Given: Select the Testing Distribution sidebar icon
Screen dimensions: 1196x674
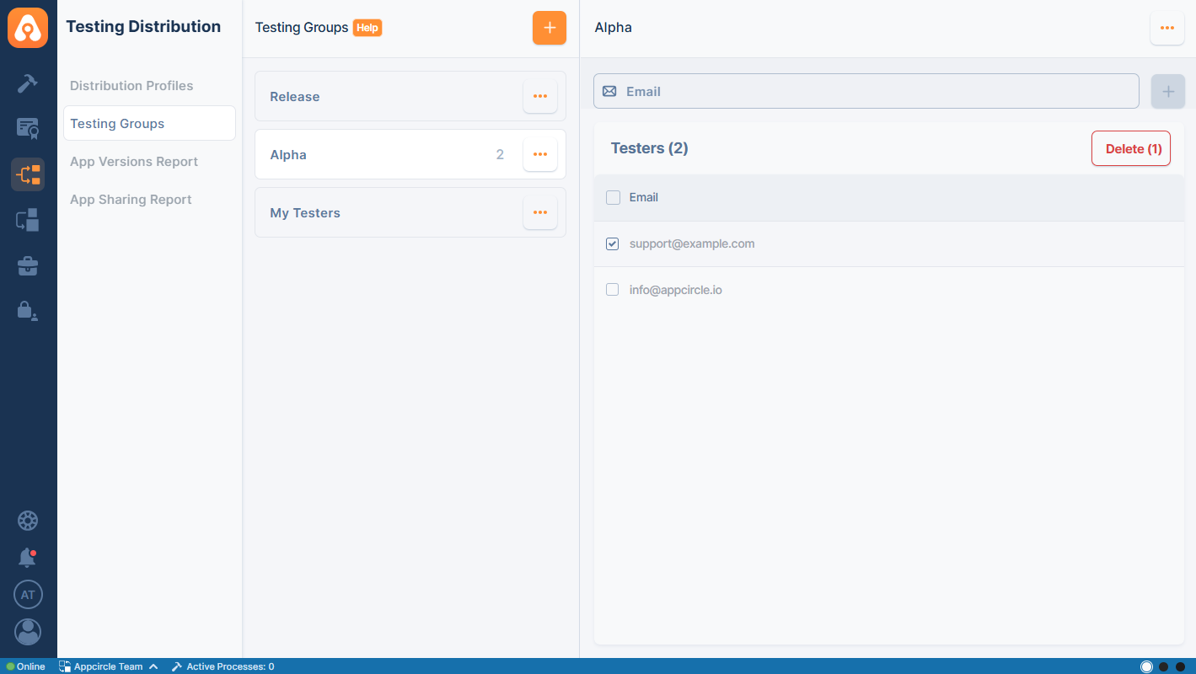Looking at the screenshot, I should [28, 174].
